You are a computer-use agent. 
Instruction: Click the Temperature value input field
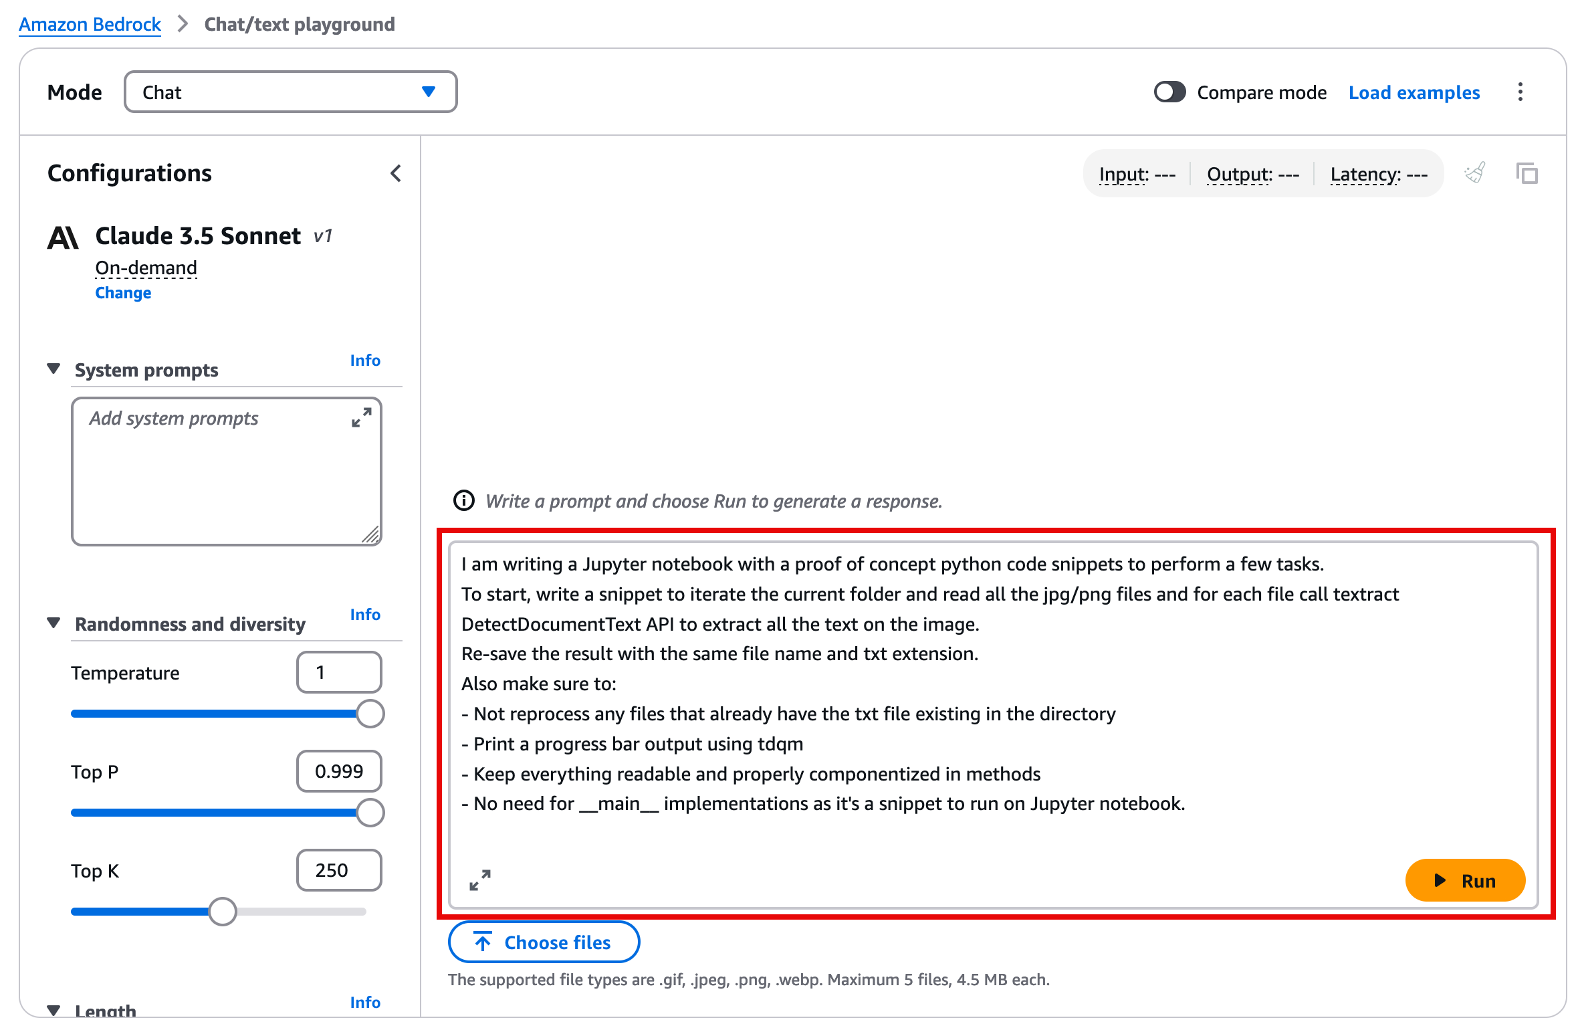coord(339,672)
